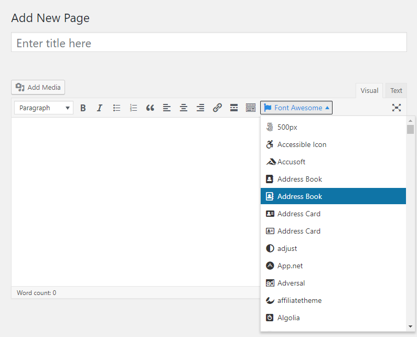Select the solid Address Book entry
Viewport: 417px width, 337px height.
(333, 179)
